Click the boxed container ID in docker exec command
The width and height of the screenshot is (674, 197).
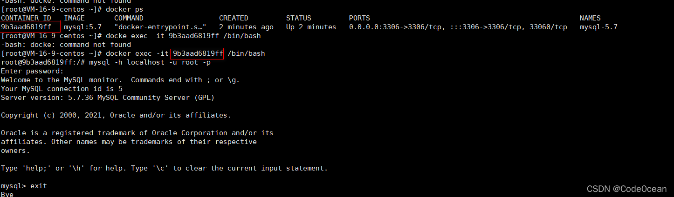(198, 53)
